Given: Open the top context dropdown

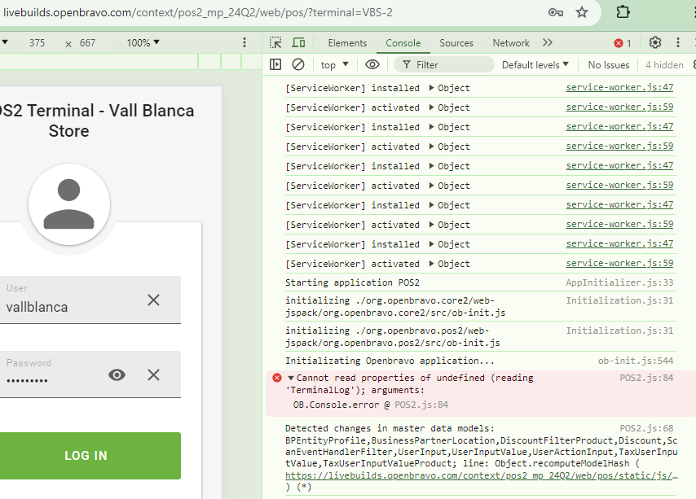Looking at the screenshot, I should 335,65.
